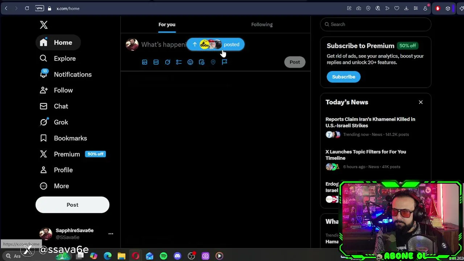The height and width of the screenshot is (261, 464).
Task: Open the browser edit-page pencil icon
Action: [x=349, y=8]
